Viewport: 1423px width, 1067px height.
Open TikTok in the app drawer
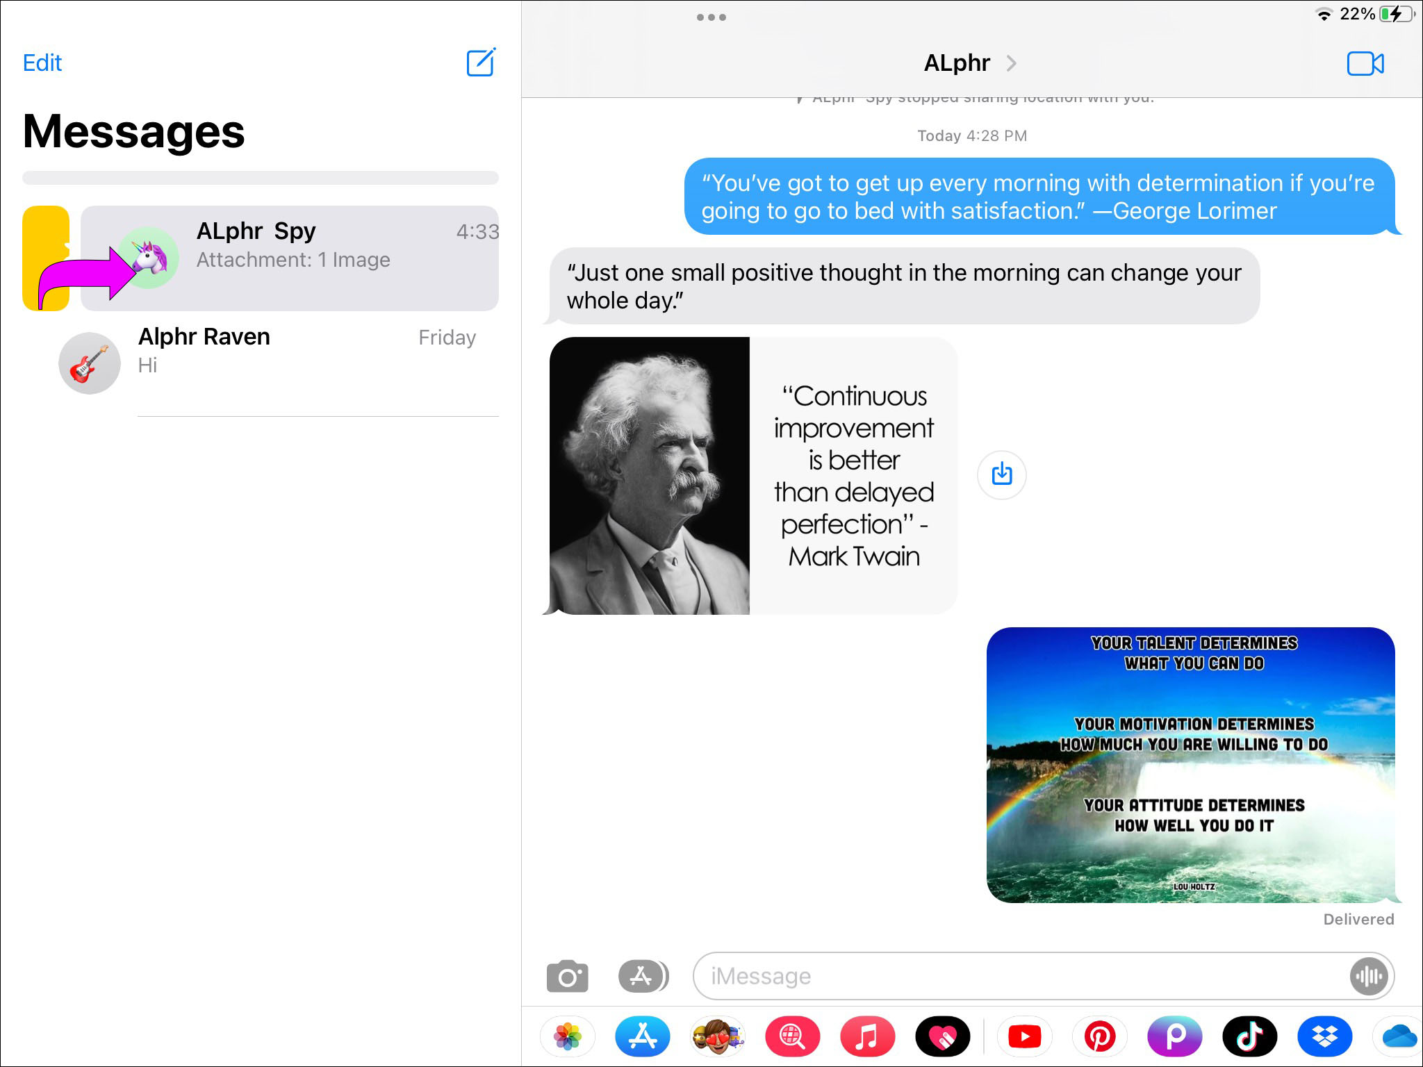1249,1037
